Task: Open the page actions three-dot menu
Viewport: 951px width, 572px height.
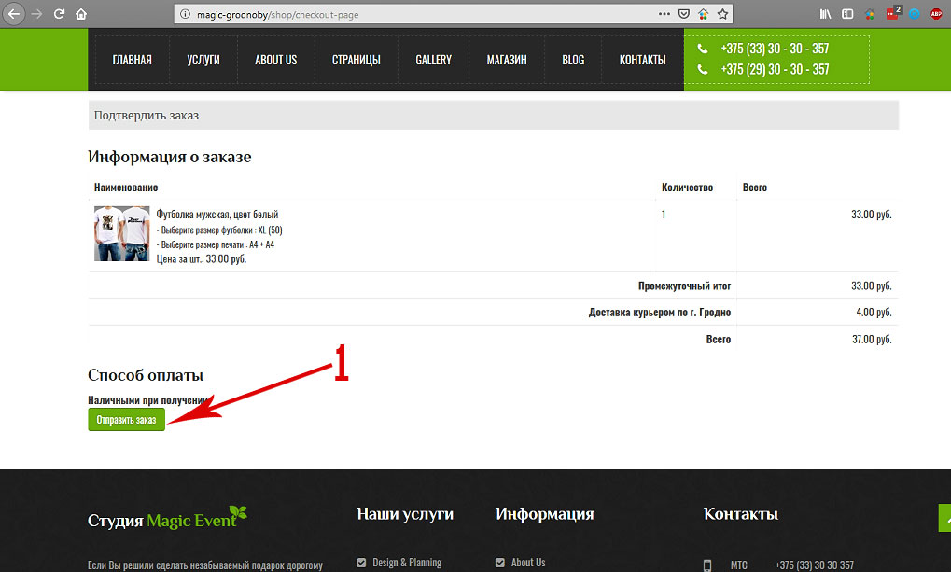Action: coord(664,14)
